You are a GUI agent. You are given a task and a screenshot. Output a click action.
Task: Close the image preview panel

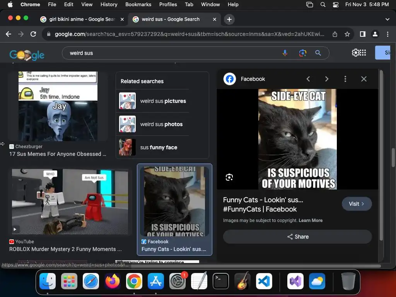click(364, 79)
